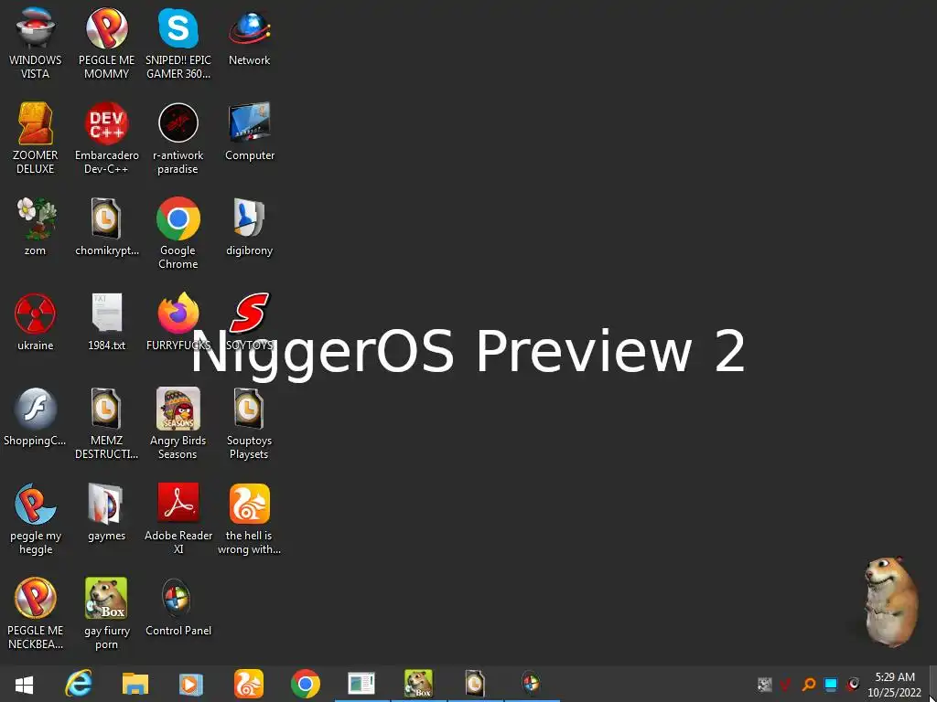Viewport: 937px width, 702px height.
Task: Open the media player taskbar icon
Action: 191,684
